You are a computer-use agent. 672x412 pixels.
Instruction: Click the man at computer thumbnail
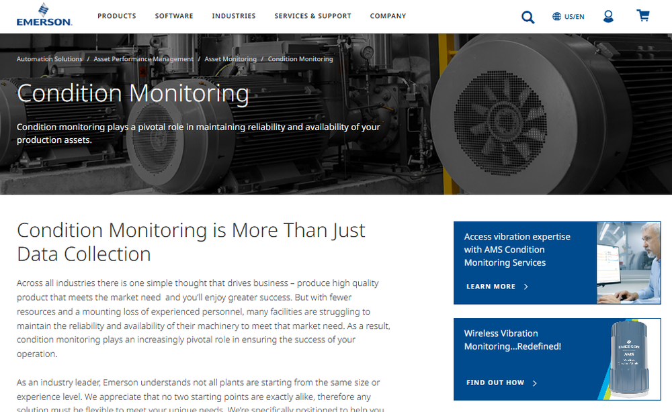[628, 262]
